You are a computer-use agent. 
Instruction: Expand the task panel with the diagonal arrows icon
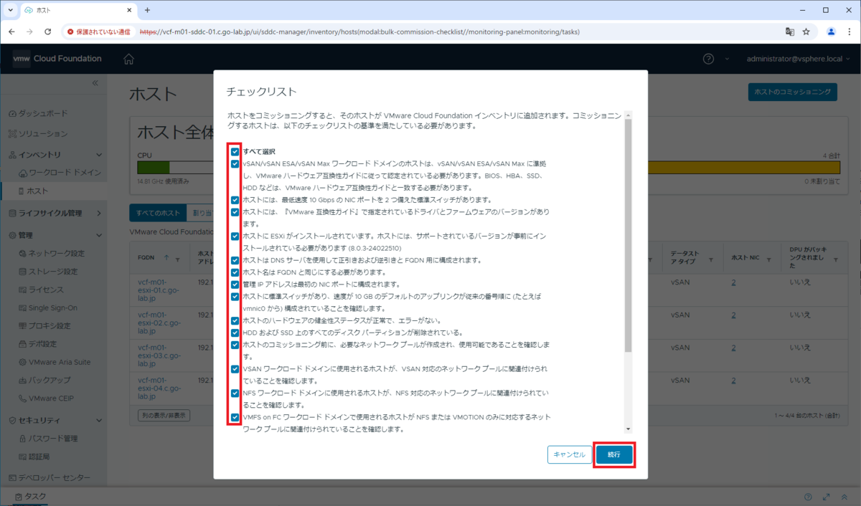point(828,497)
